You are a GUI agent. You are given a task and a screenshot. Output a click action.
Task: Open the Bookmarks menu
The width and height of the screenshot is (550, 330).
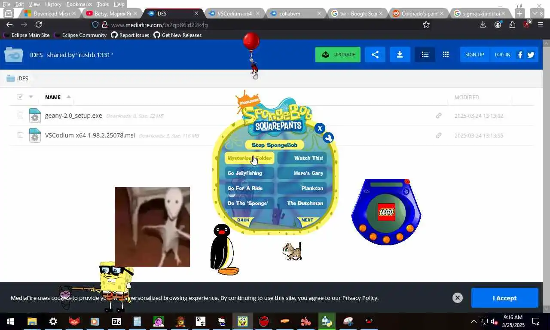79,4
